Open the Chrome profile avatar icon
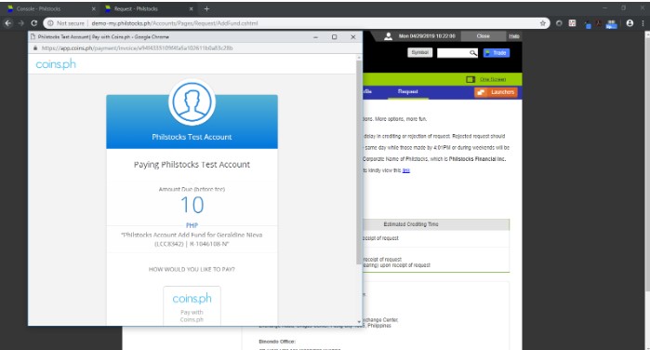This screenshot has width=650, height=350. coord(630,23)
